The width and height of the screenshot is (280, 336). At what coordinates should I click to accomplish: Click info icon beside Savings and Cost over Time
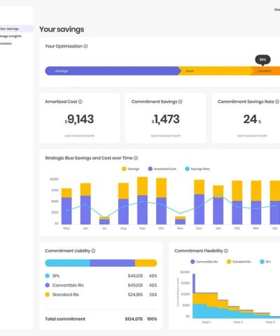pos(136,158)
